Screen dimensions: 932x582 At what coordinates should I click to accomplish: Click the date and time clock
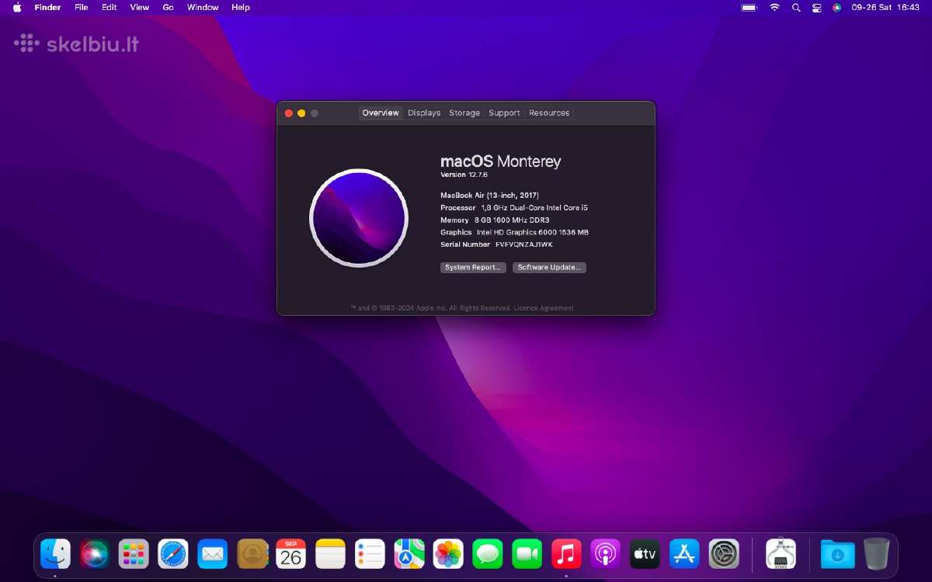885,7
